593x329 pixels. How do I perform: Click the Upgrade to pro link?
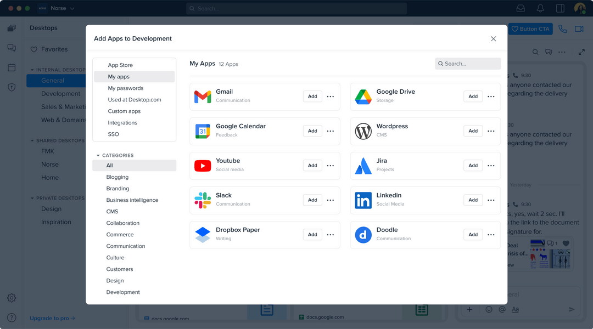point(52,318)
